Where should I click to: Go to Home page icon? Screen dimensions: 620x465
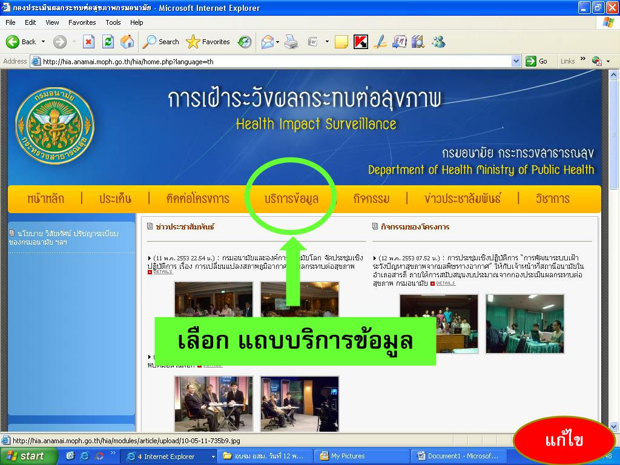[127, 42]
